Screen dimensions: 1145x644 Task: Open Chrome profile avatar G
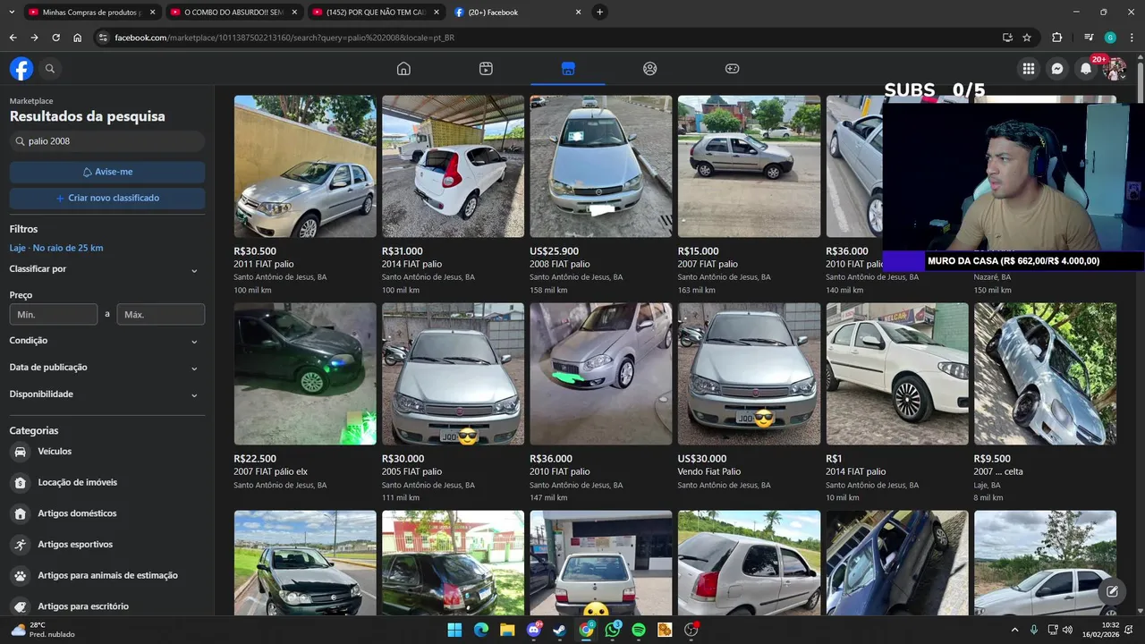pos(1110,38)
